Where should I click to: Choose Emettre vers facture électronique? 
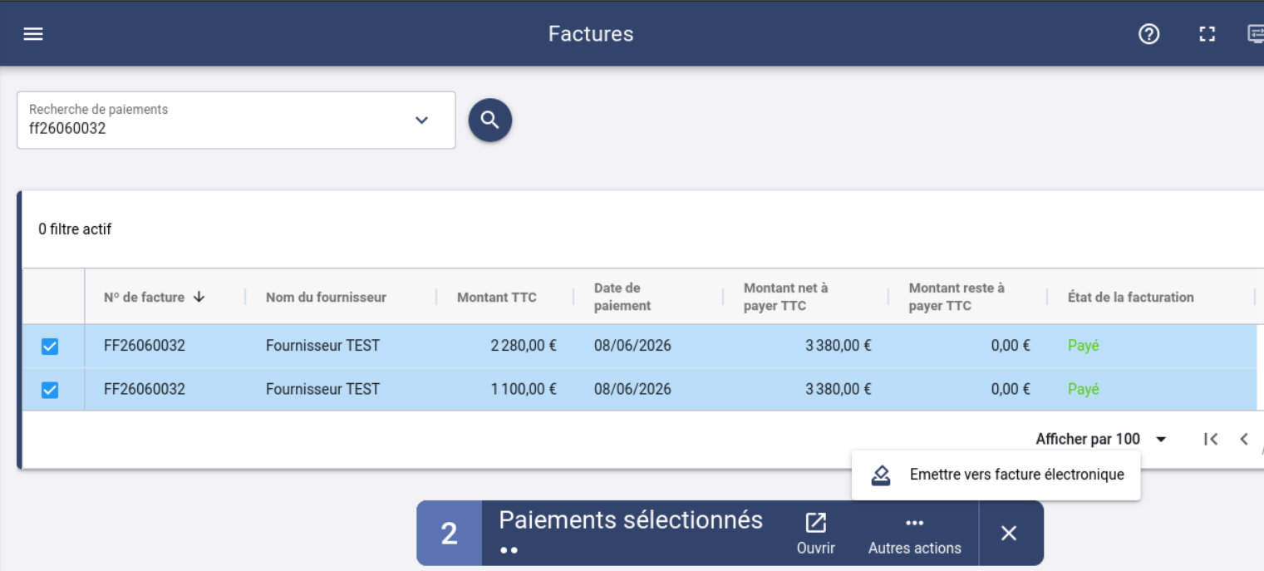pyautogui.click(x=996, y=475)
